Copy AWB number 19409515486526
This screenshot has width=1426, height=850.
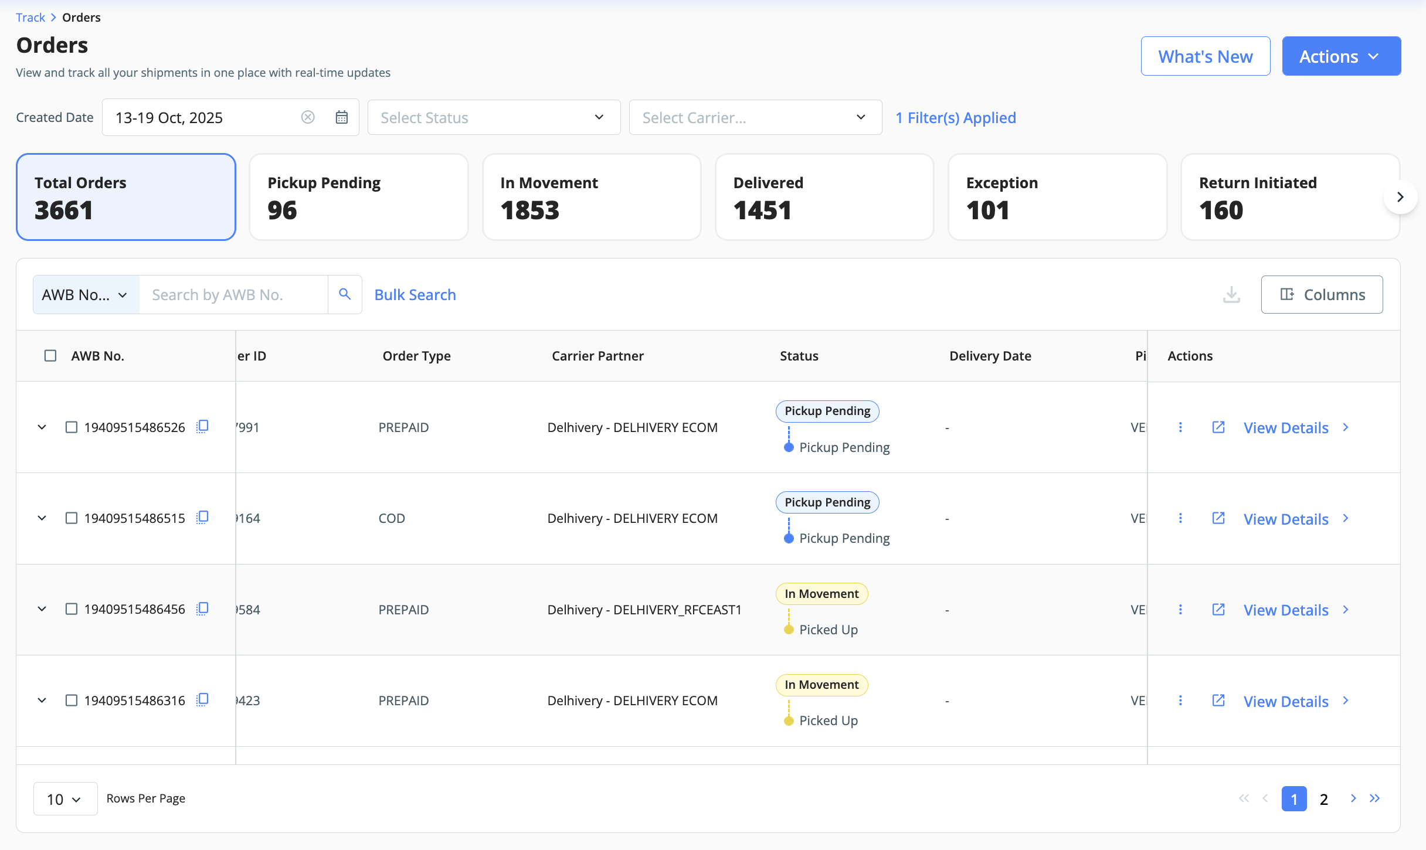pyautogui.click(x=202, y=427)
